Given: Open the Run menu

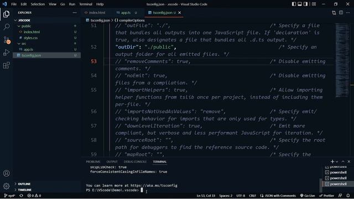Looking at the screenshot, I should (x=72, y=4).
